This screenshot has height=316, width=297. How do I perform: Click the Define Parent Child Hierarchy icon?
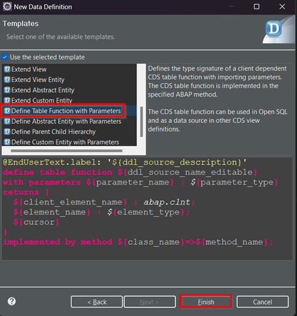(7, 131)
